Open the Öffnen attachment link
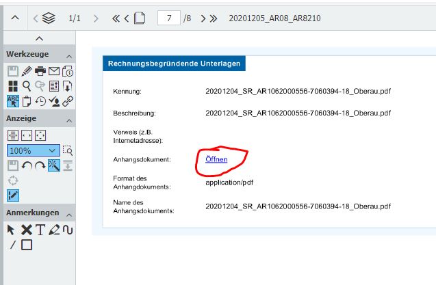 pyautogui.click(x=216, y=159)
